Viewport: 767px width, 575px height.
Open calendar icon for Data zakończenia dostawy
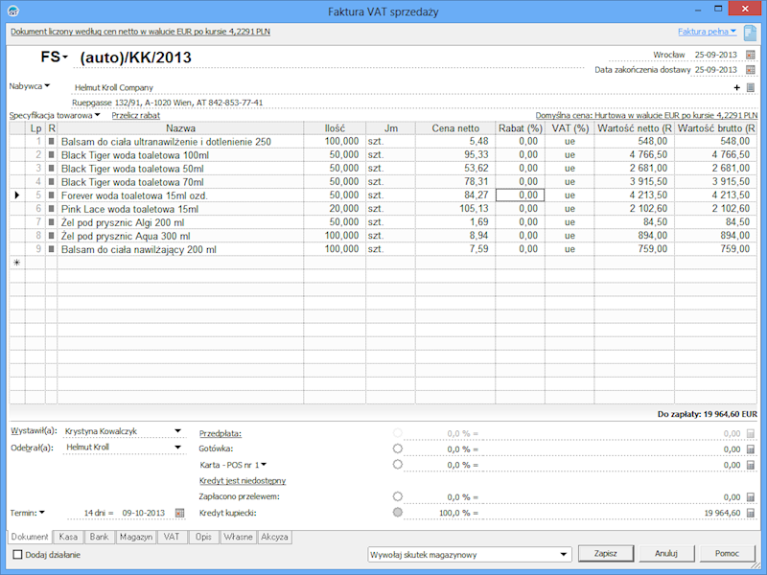click(x=751, y=70)
